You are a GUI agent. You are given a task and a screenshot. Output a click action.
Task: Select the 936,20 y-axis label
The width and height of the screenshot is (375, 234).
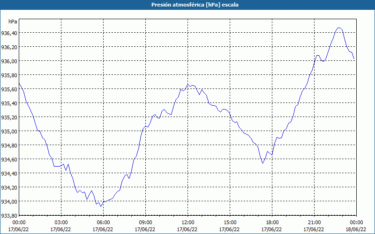[9, 47]
